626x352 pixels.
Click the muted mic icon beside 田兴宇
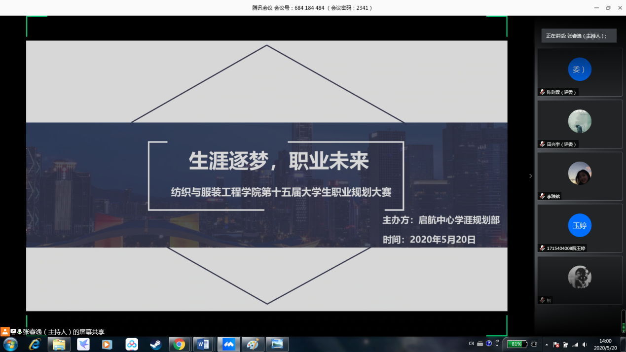[x=542, y=144]
